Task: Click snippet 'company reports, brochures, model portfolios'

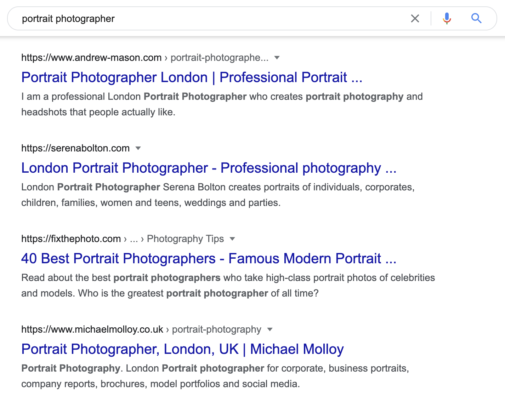Action: coord(120,384)
